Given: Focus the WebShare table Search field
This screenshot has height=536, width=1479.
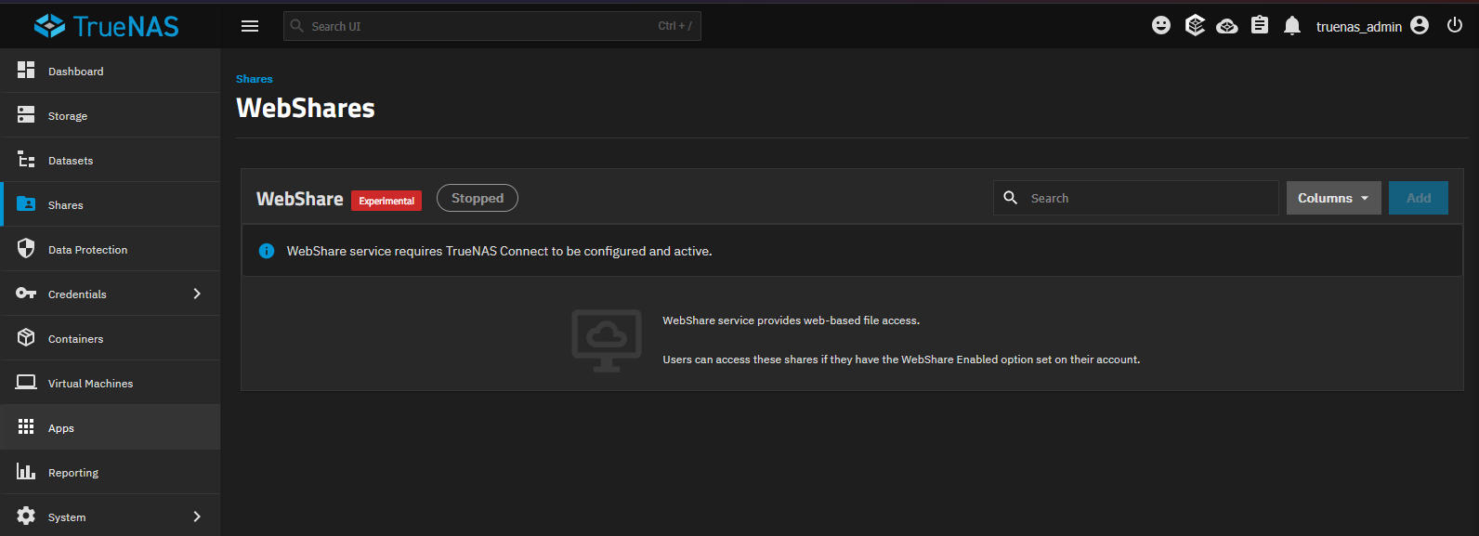Looking at the screenshot, I should pos(1136,198).
